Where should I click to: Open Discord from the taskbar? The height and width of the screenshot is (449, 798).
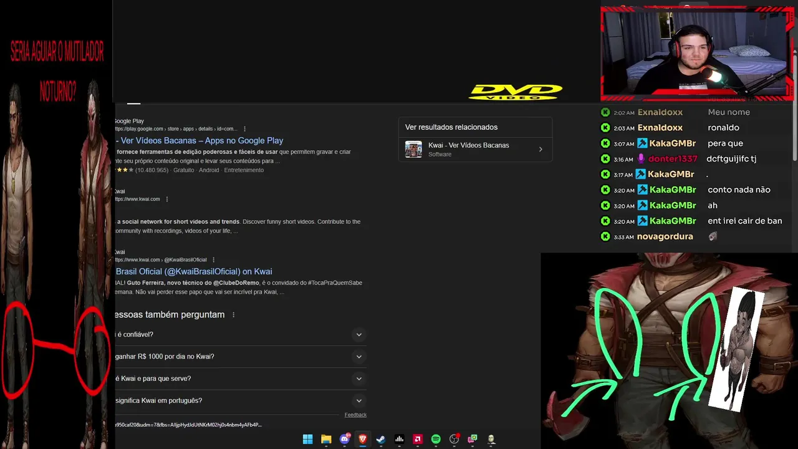(x=345, y=439)
